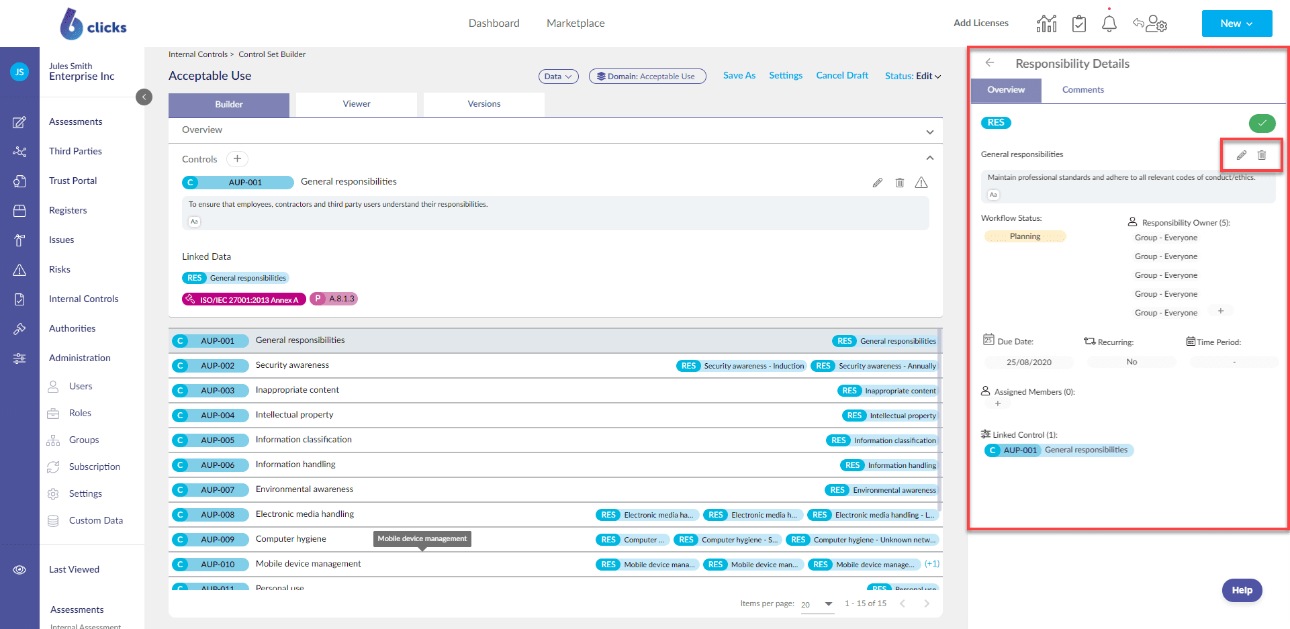Click the eye icon beside Last Viewed
This screenshot has width=1290, height=629.
pos(19,569)
